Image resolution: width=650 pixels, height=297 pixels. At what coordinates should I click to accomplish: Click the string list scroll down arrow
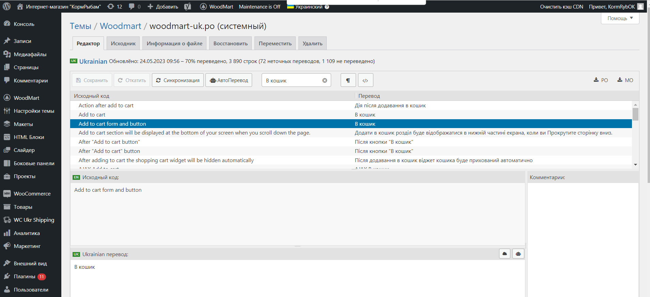pyautogui.click(x=635, y=165)
